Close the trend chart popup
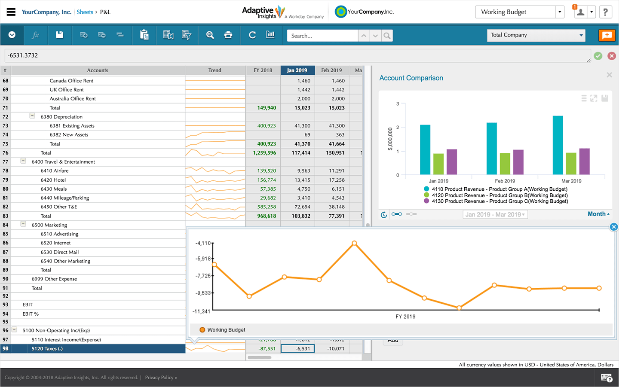 [614, 227]
